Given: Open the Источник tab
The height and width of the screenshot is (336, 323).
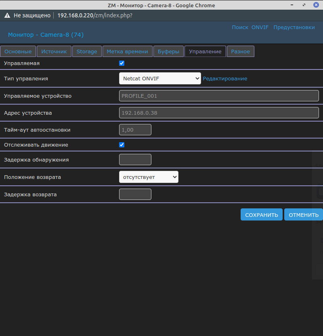Looking at the screenshot, I should pos(54,51).
